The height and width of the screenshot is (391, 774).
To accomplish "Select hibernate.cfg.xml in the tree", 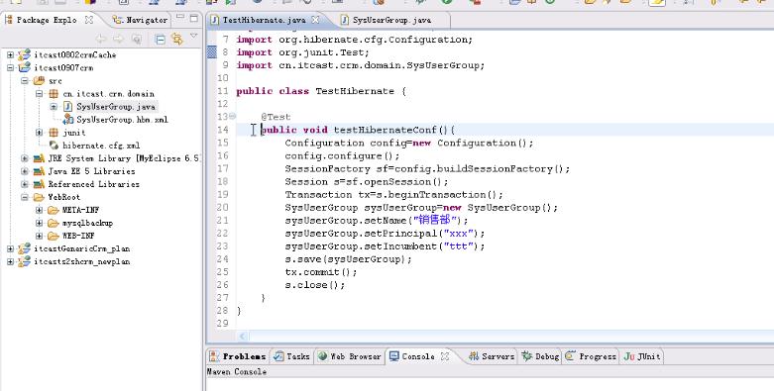I will click(101, 146).
